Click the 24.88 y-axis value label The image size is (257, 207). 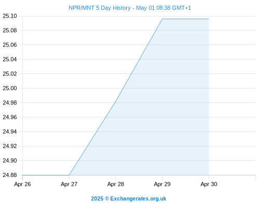[x=10, y=175]
